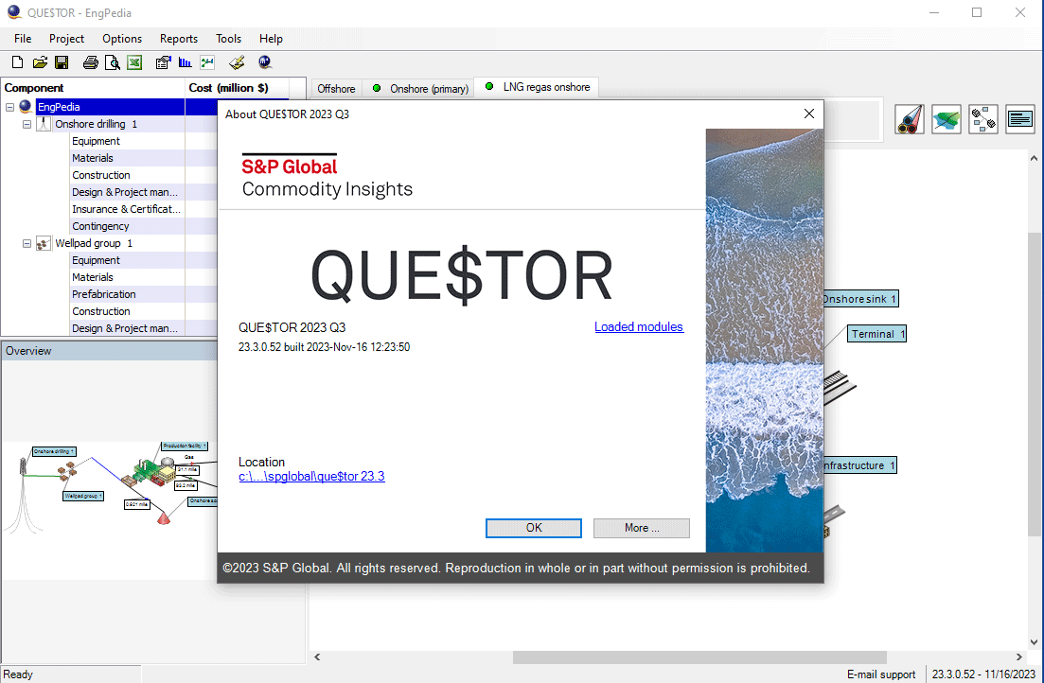Collapse the EngPedia root node
Viewport: 1044px width, 683px height.
pyautogui.click(x=10, y=107)
